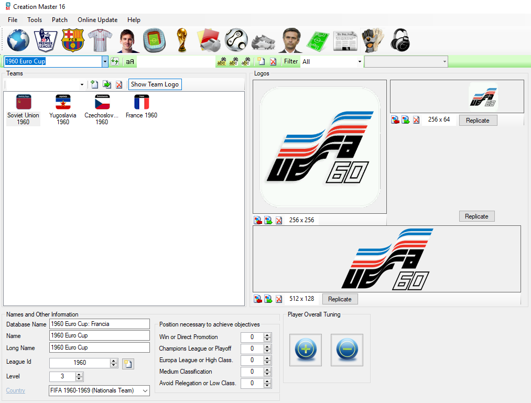Open the Tournaments trophy section
The image size is (531, 403).
click(182, 40)
